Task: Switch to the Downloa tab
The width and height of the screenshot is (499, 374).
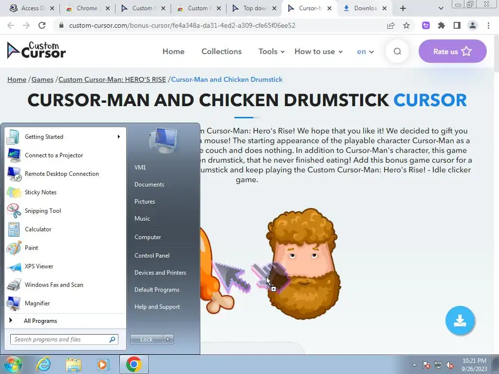Action: pos(365,8)
